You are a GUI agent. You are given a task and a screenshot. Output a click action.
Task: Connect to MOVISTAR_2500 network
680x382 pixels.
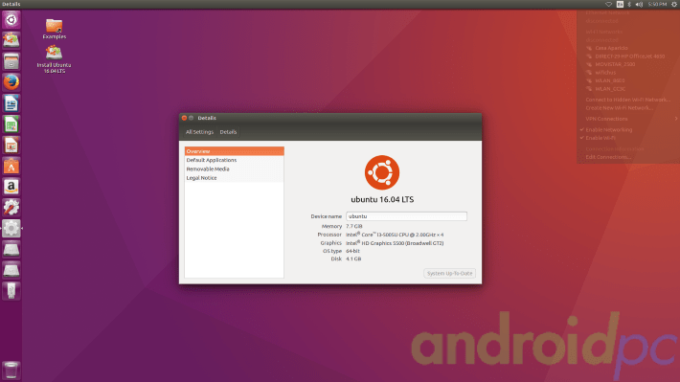tap(615, 64)
